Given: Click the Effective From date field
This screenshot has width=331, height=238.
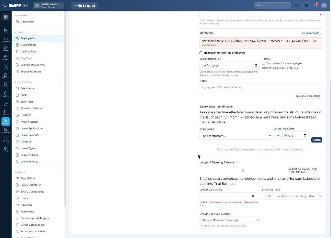Looking at the screenshot, I should tap(291, 135).
